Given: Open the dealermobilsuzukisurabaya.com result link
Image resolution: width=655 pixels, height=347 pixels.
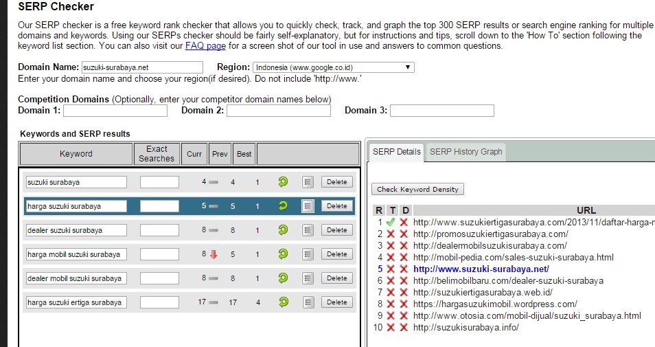Looking at the screenshot, I should point(490,246).
